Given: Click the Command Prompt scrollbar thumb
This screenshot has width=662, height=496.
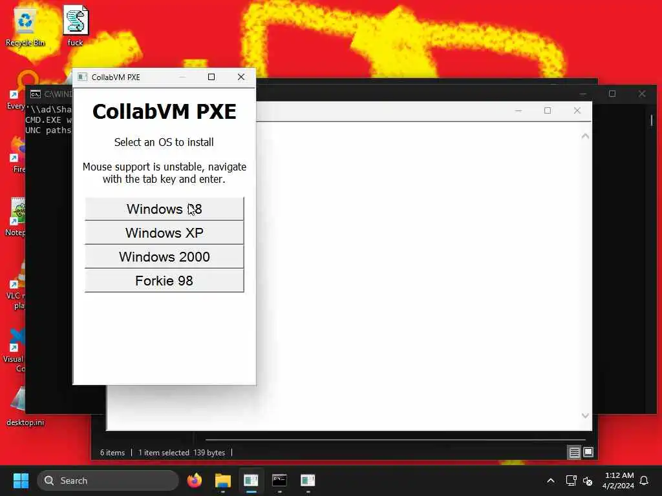Looking at the screenshot, I should tap(652, 120).
